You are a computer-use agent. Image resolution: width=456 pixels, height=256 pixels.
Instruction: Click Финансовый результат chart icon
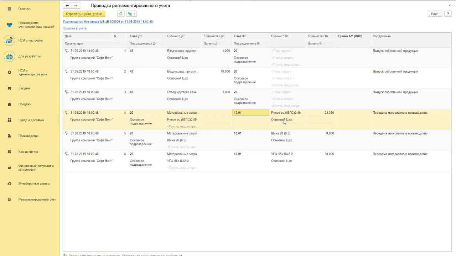pos(10,167)
